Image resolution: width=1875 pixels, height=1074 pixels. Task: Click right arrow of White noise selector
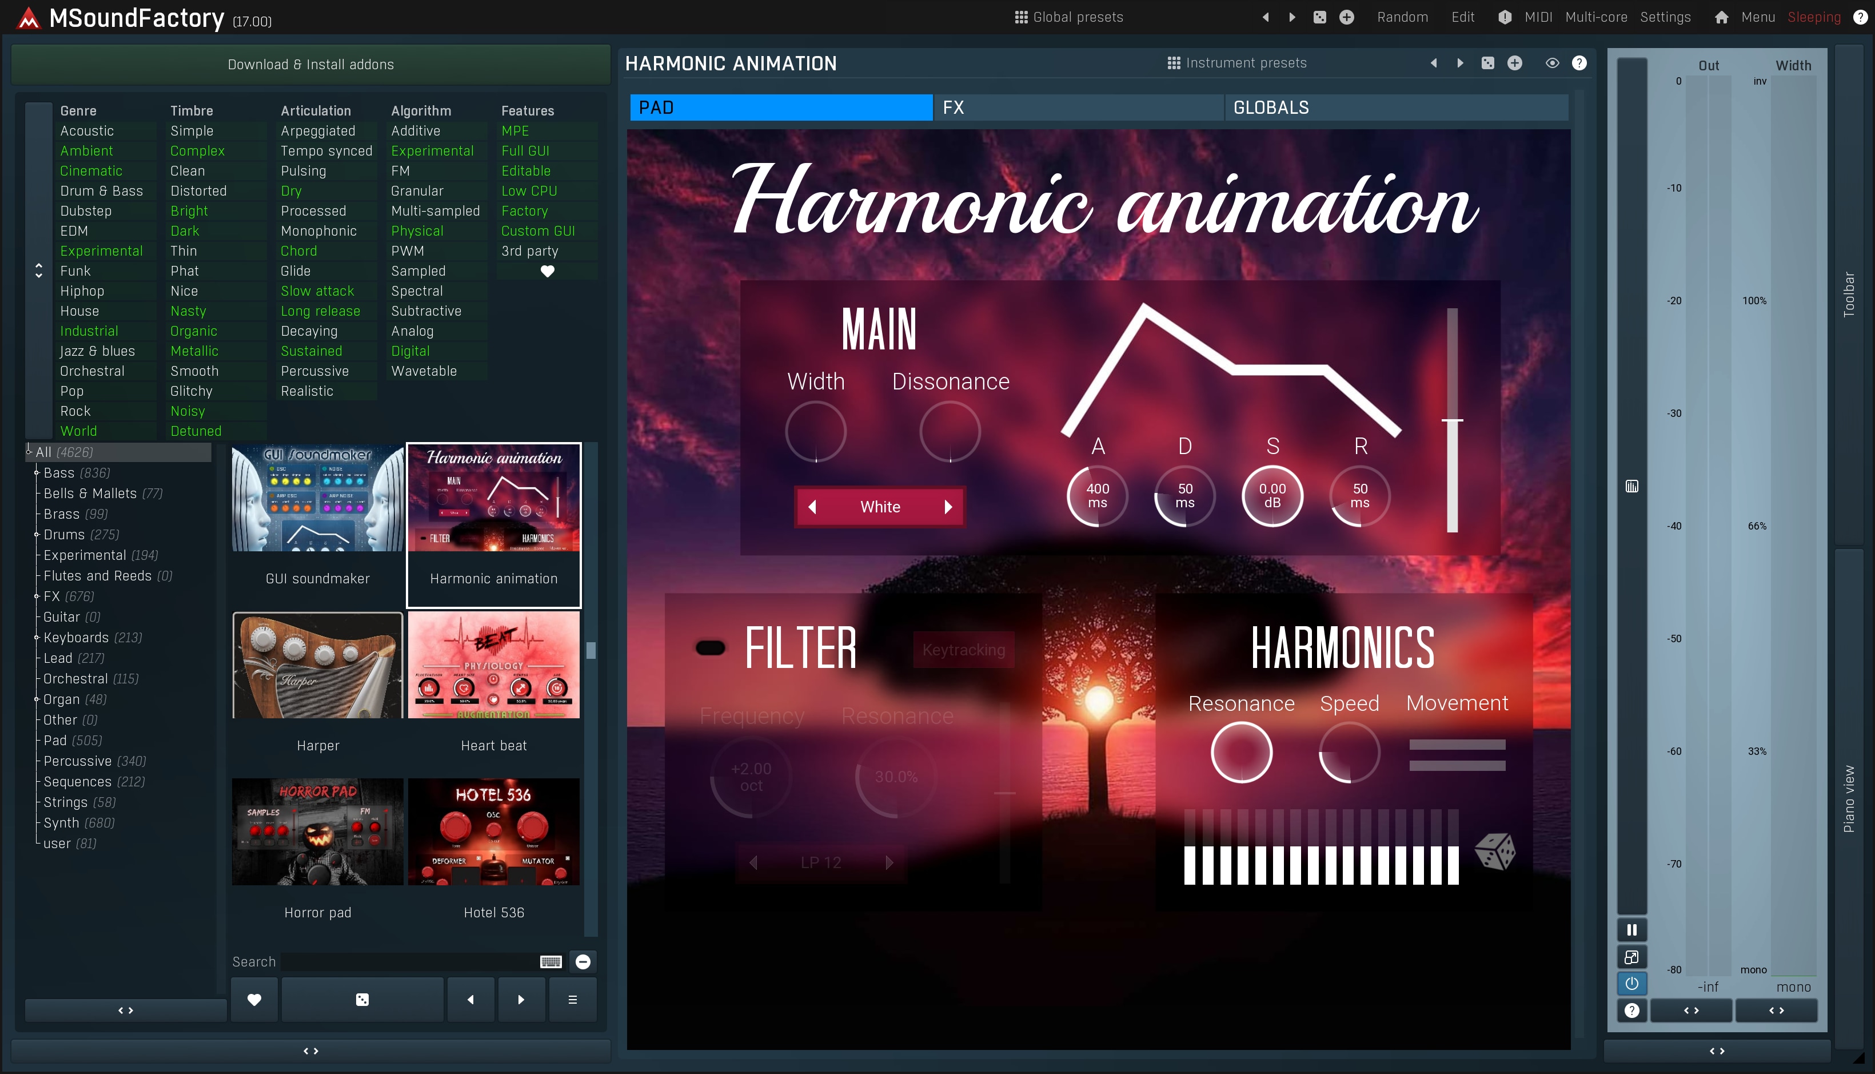[948, 507]
